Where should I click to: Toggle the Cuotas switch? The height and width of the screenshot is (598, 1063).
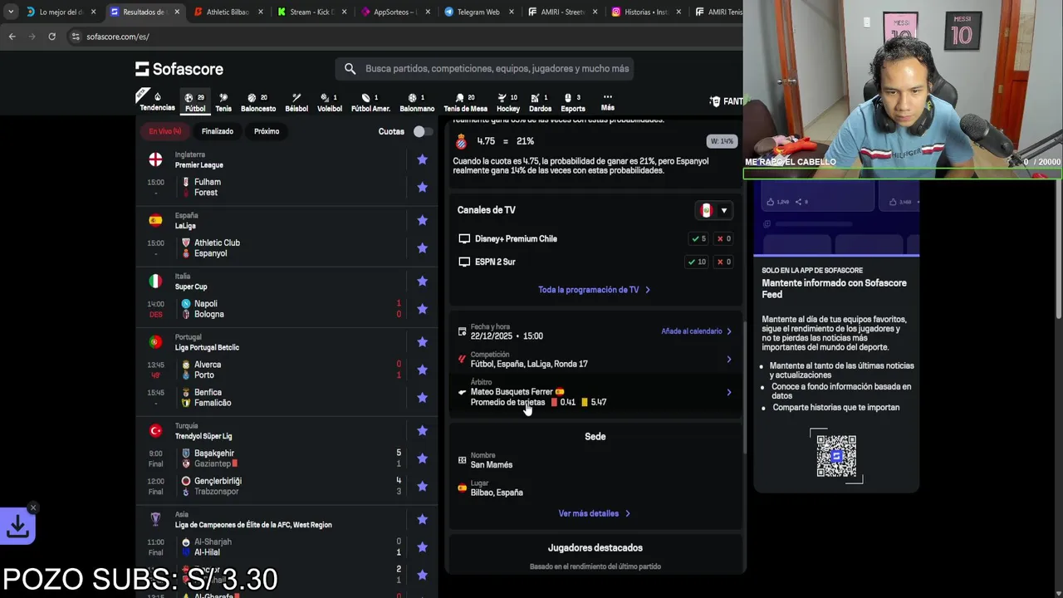(423, 131)
